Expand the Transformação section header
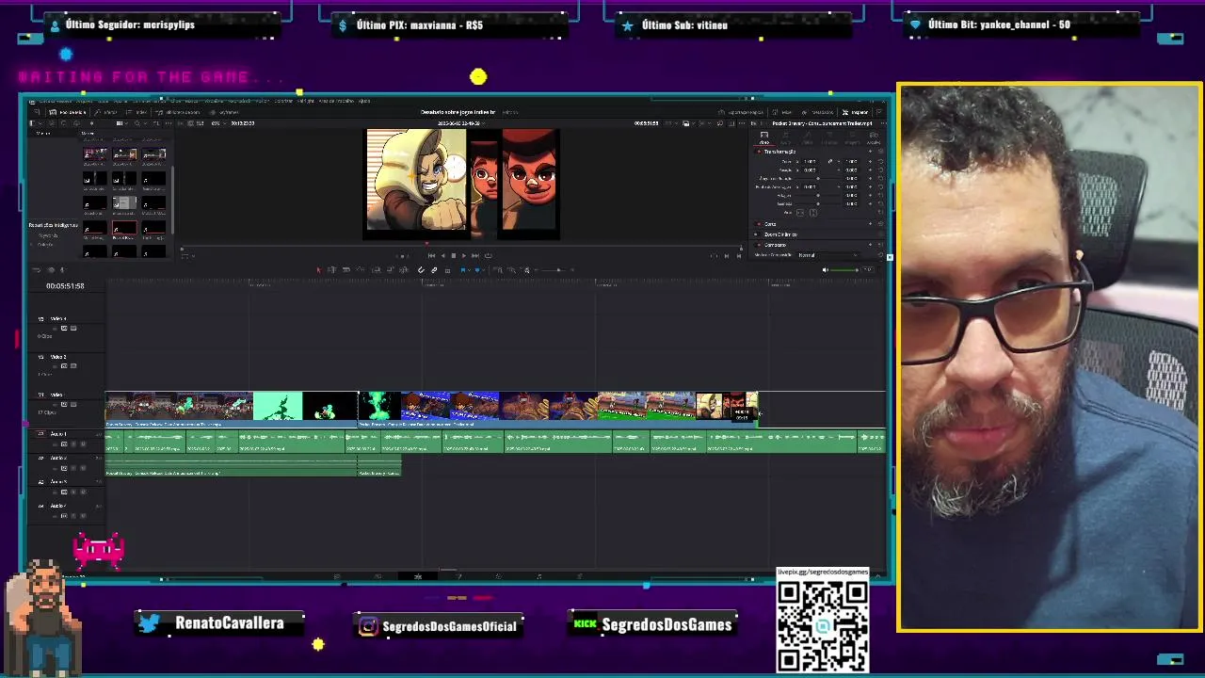Image resolution: width=1205 pixels, height=678 pixels. (x=780, y=152)
